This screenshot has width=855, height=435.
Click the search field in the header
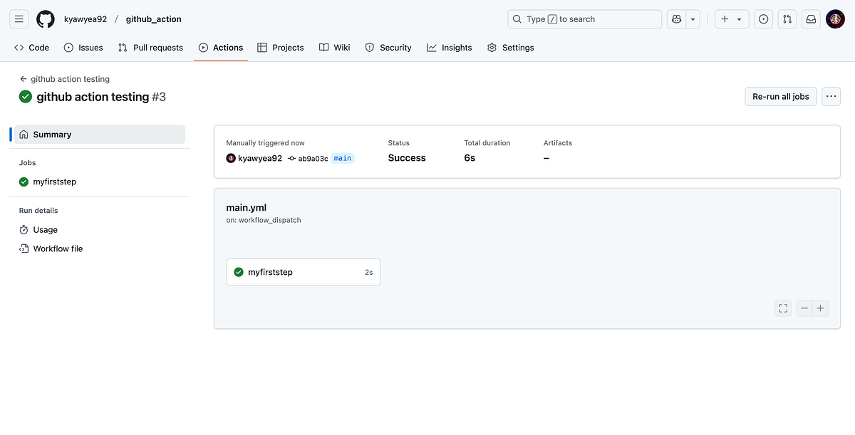click(584, 19)
